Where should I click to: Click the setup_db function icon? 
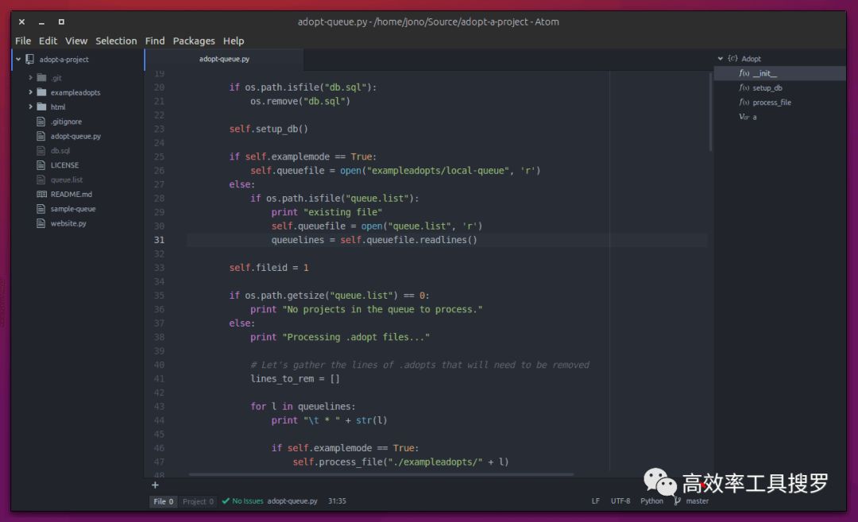click(x=744, y=87)
